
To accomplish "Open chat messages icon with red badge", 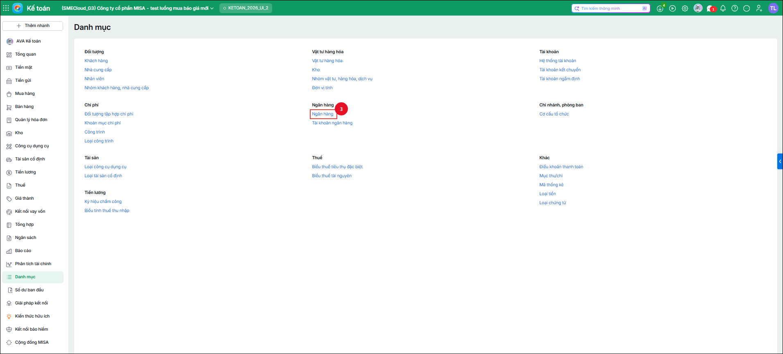I will click(711, 8).
